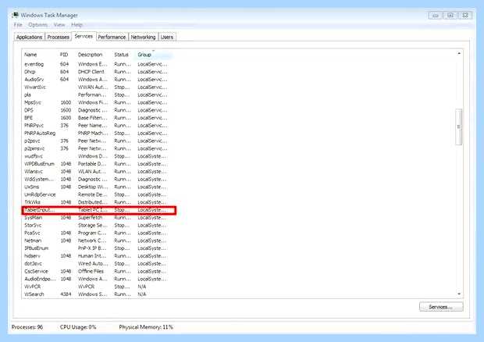Image resolution: width=484 pixels, height=342 pixels.
Task: Switch to the Applications tab
Action: tap(30, 37)
